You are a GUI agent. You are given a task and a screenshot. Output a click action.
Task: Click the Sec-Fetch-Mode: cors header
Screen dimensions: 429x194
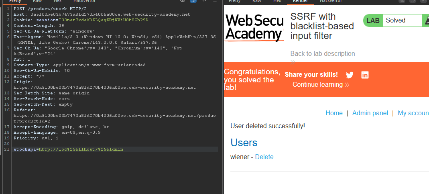pos(42,99)
